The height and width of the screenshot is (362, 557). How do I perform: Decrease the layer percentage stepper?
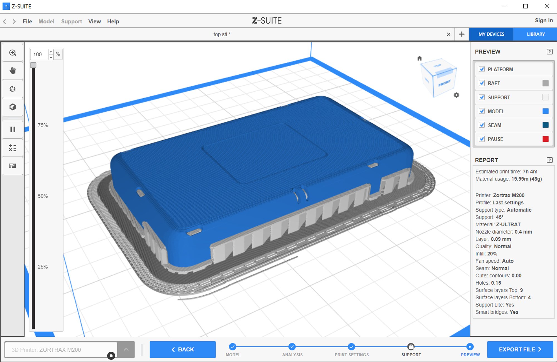51,57
